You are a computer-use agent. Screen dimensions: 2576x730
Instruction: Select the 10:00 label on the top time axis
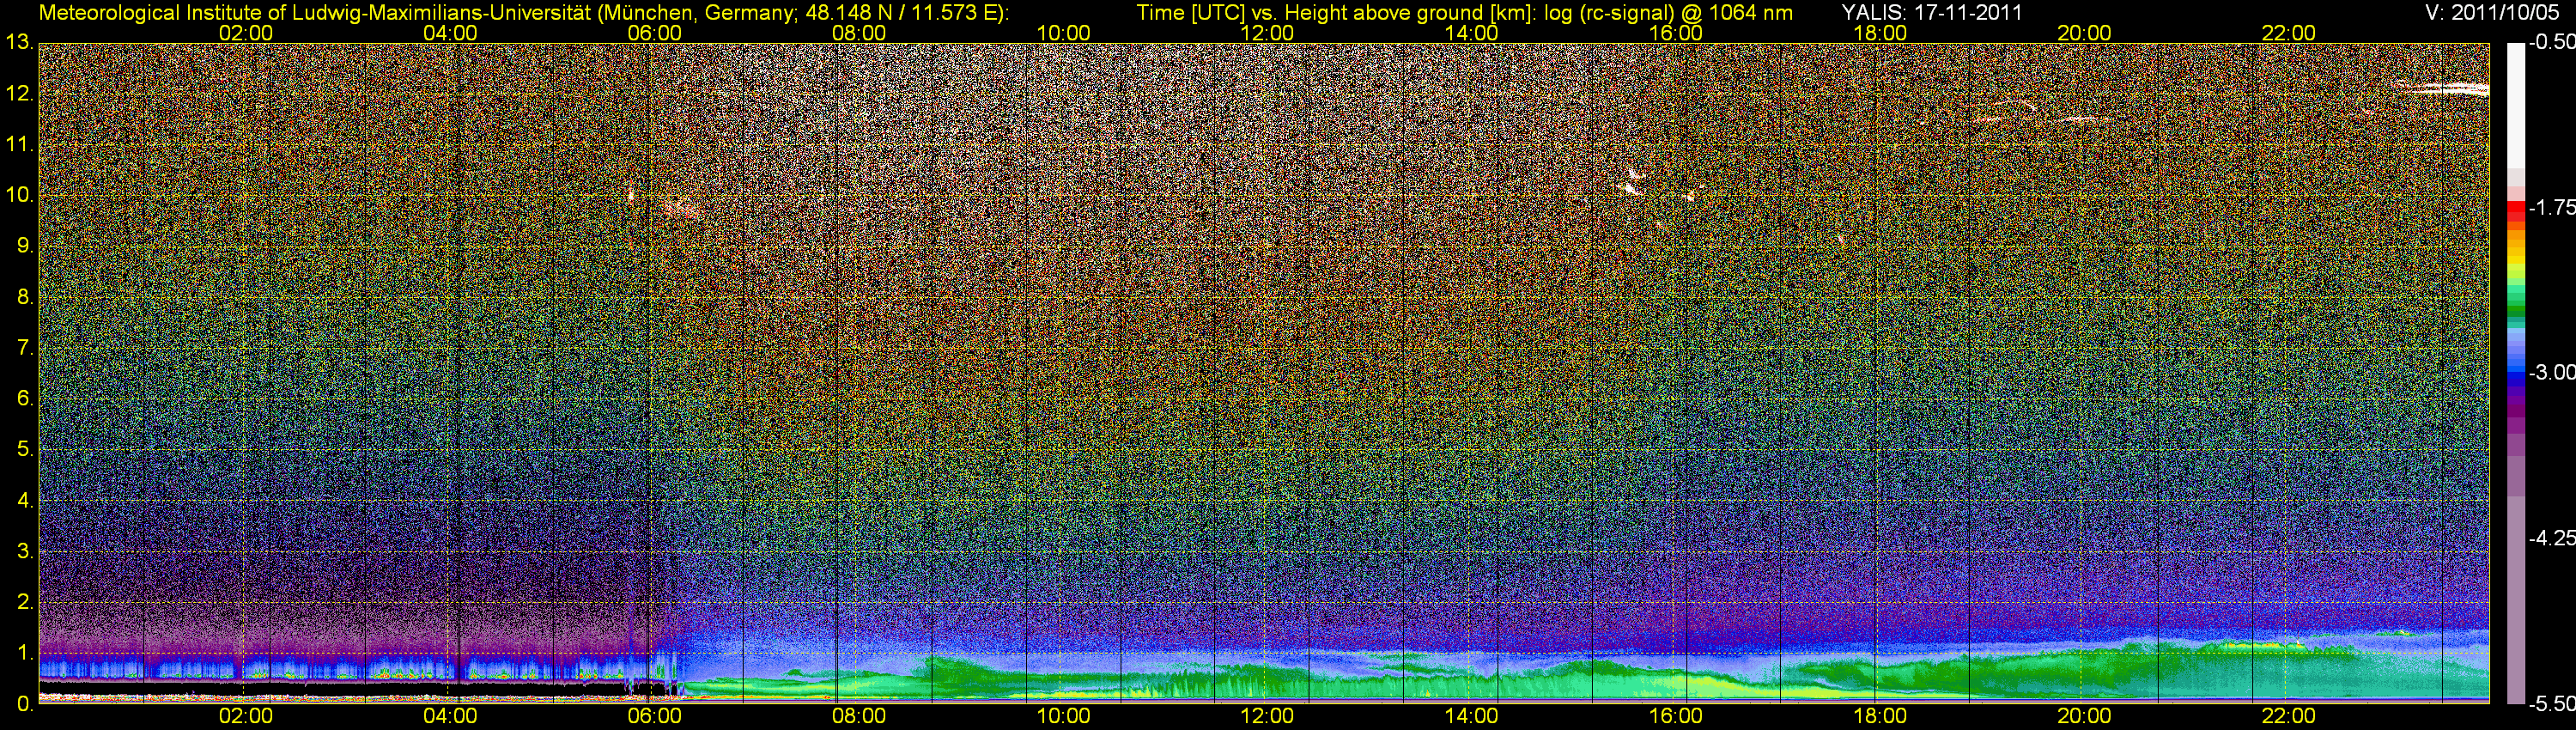(1063, 33)
